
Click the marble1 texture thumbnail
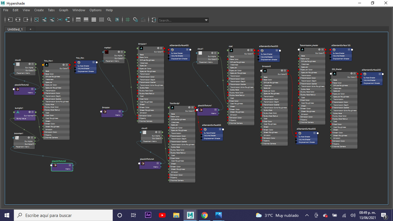[106, 52]
